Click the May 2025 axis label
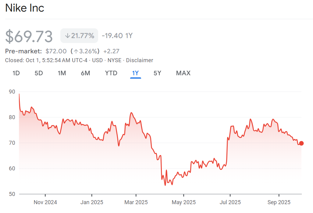This screenshot has height=213, width=313. (183, 202)
